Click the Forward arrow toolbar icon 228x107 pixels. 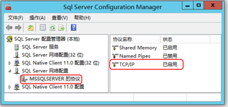coord(18,28)
